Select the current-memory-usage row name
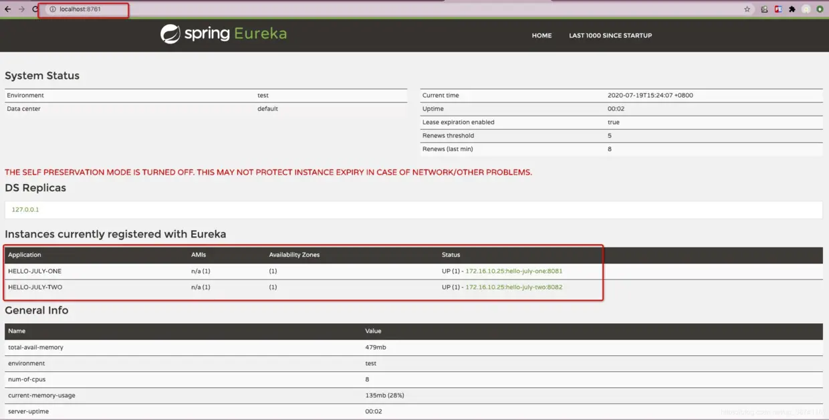The image size is (829, 420). tap(41, 395)
